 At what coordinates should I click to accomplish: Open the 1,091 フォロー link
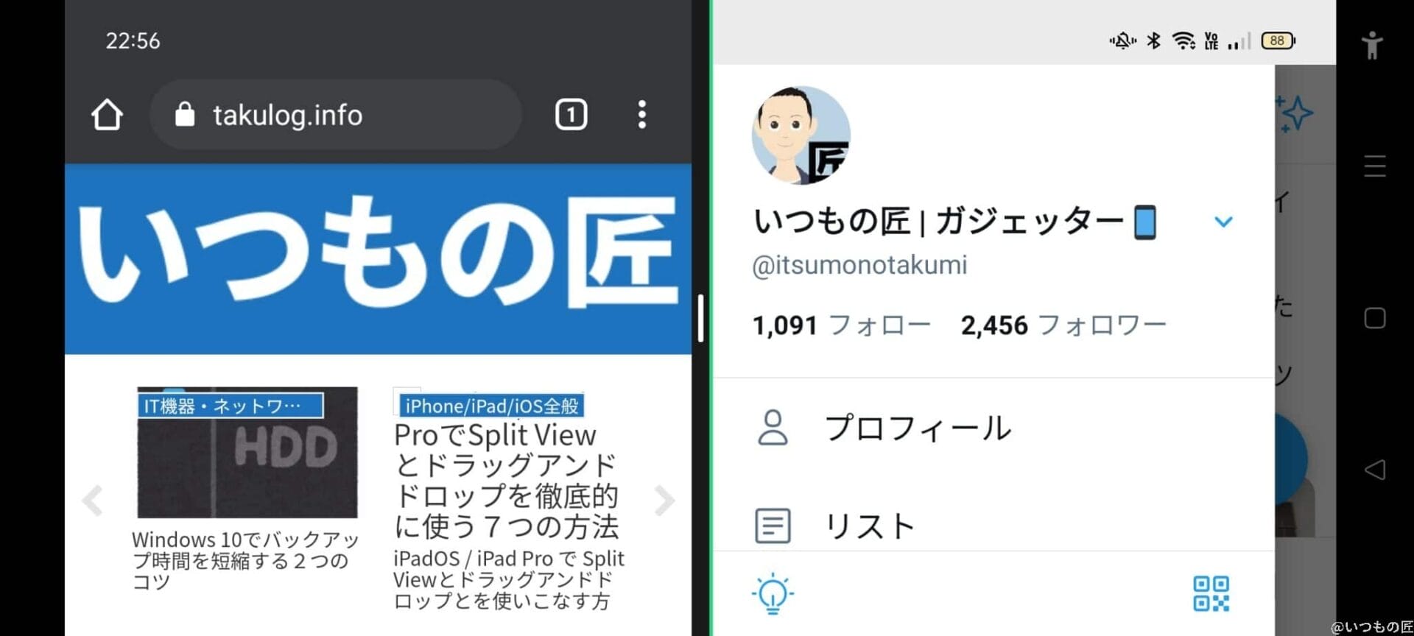[x=842, y=325]
